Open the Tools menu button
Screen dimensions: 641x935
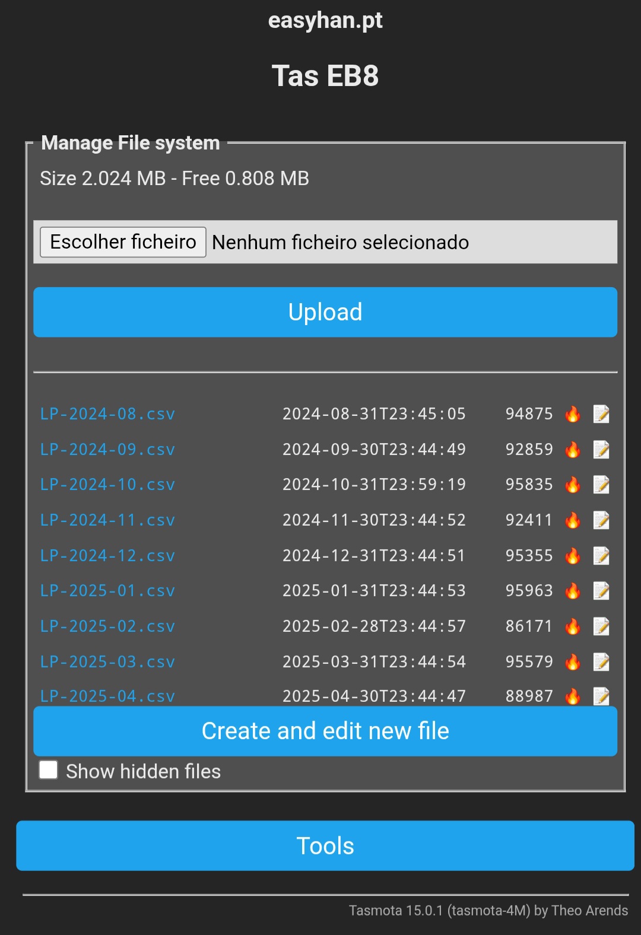(325, 845)
